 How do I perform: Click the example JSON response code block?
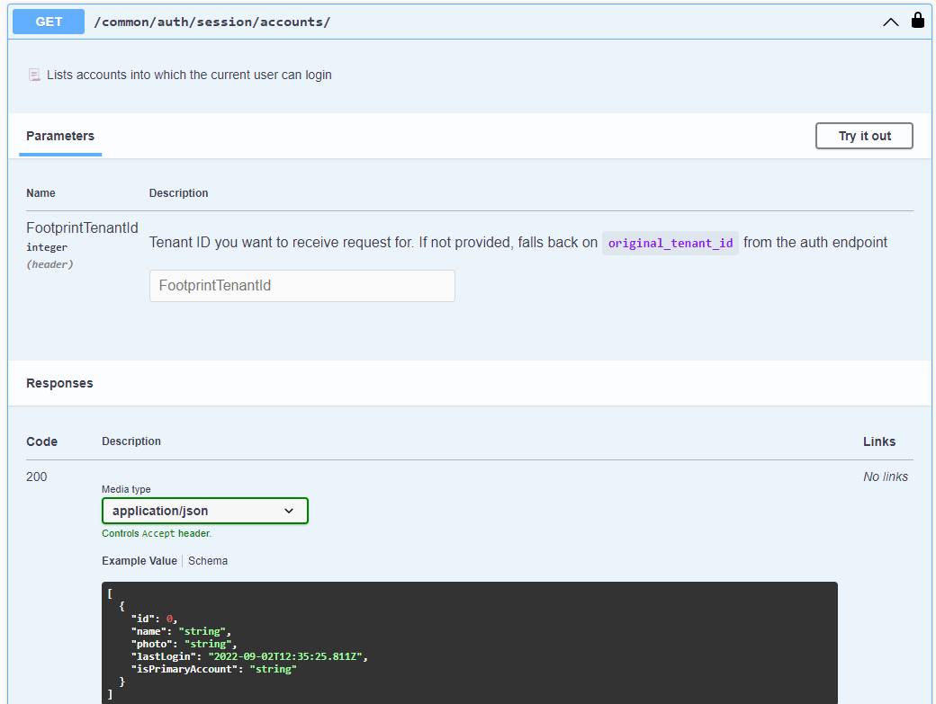[470, 643]
